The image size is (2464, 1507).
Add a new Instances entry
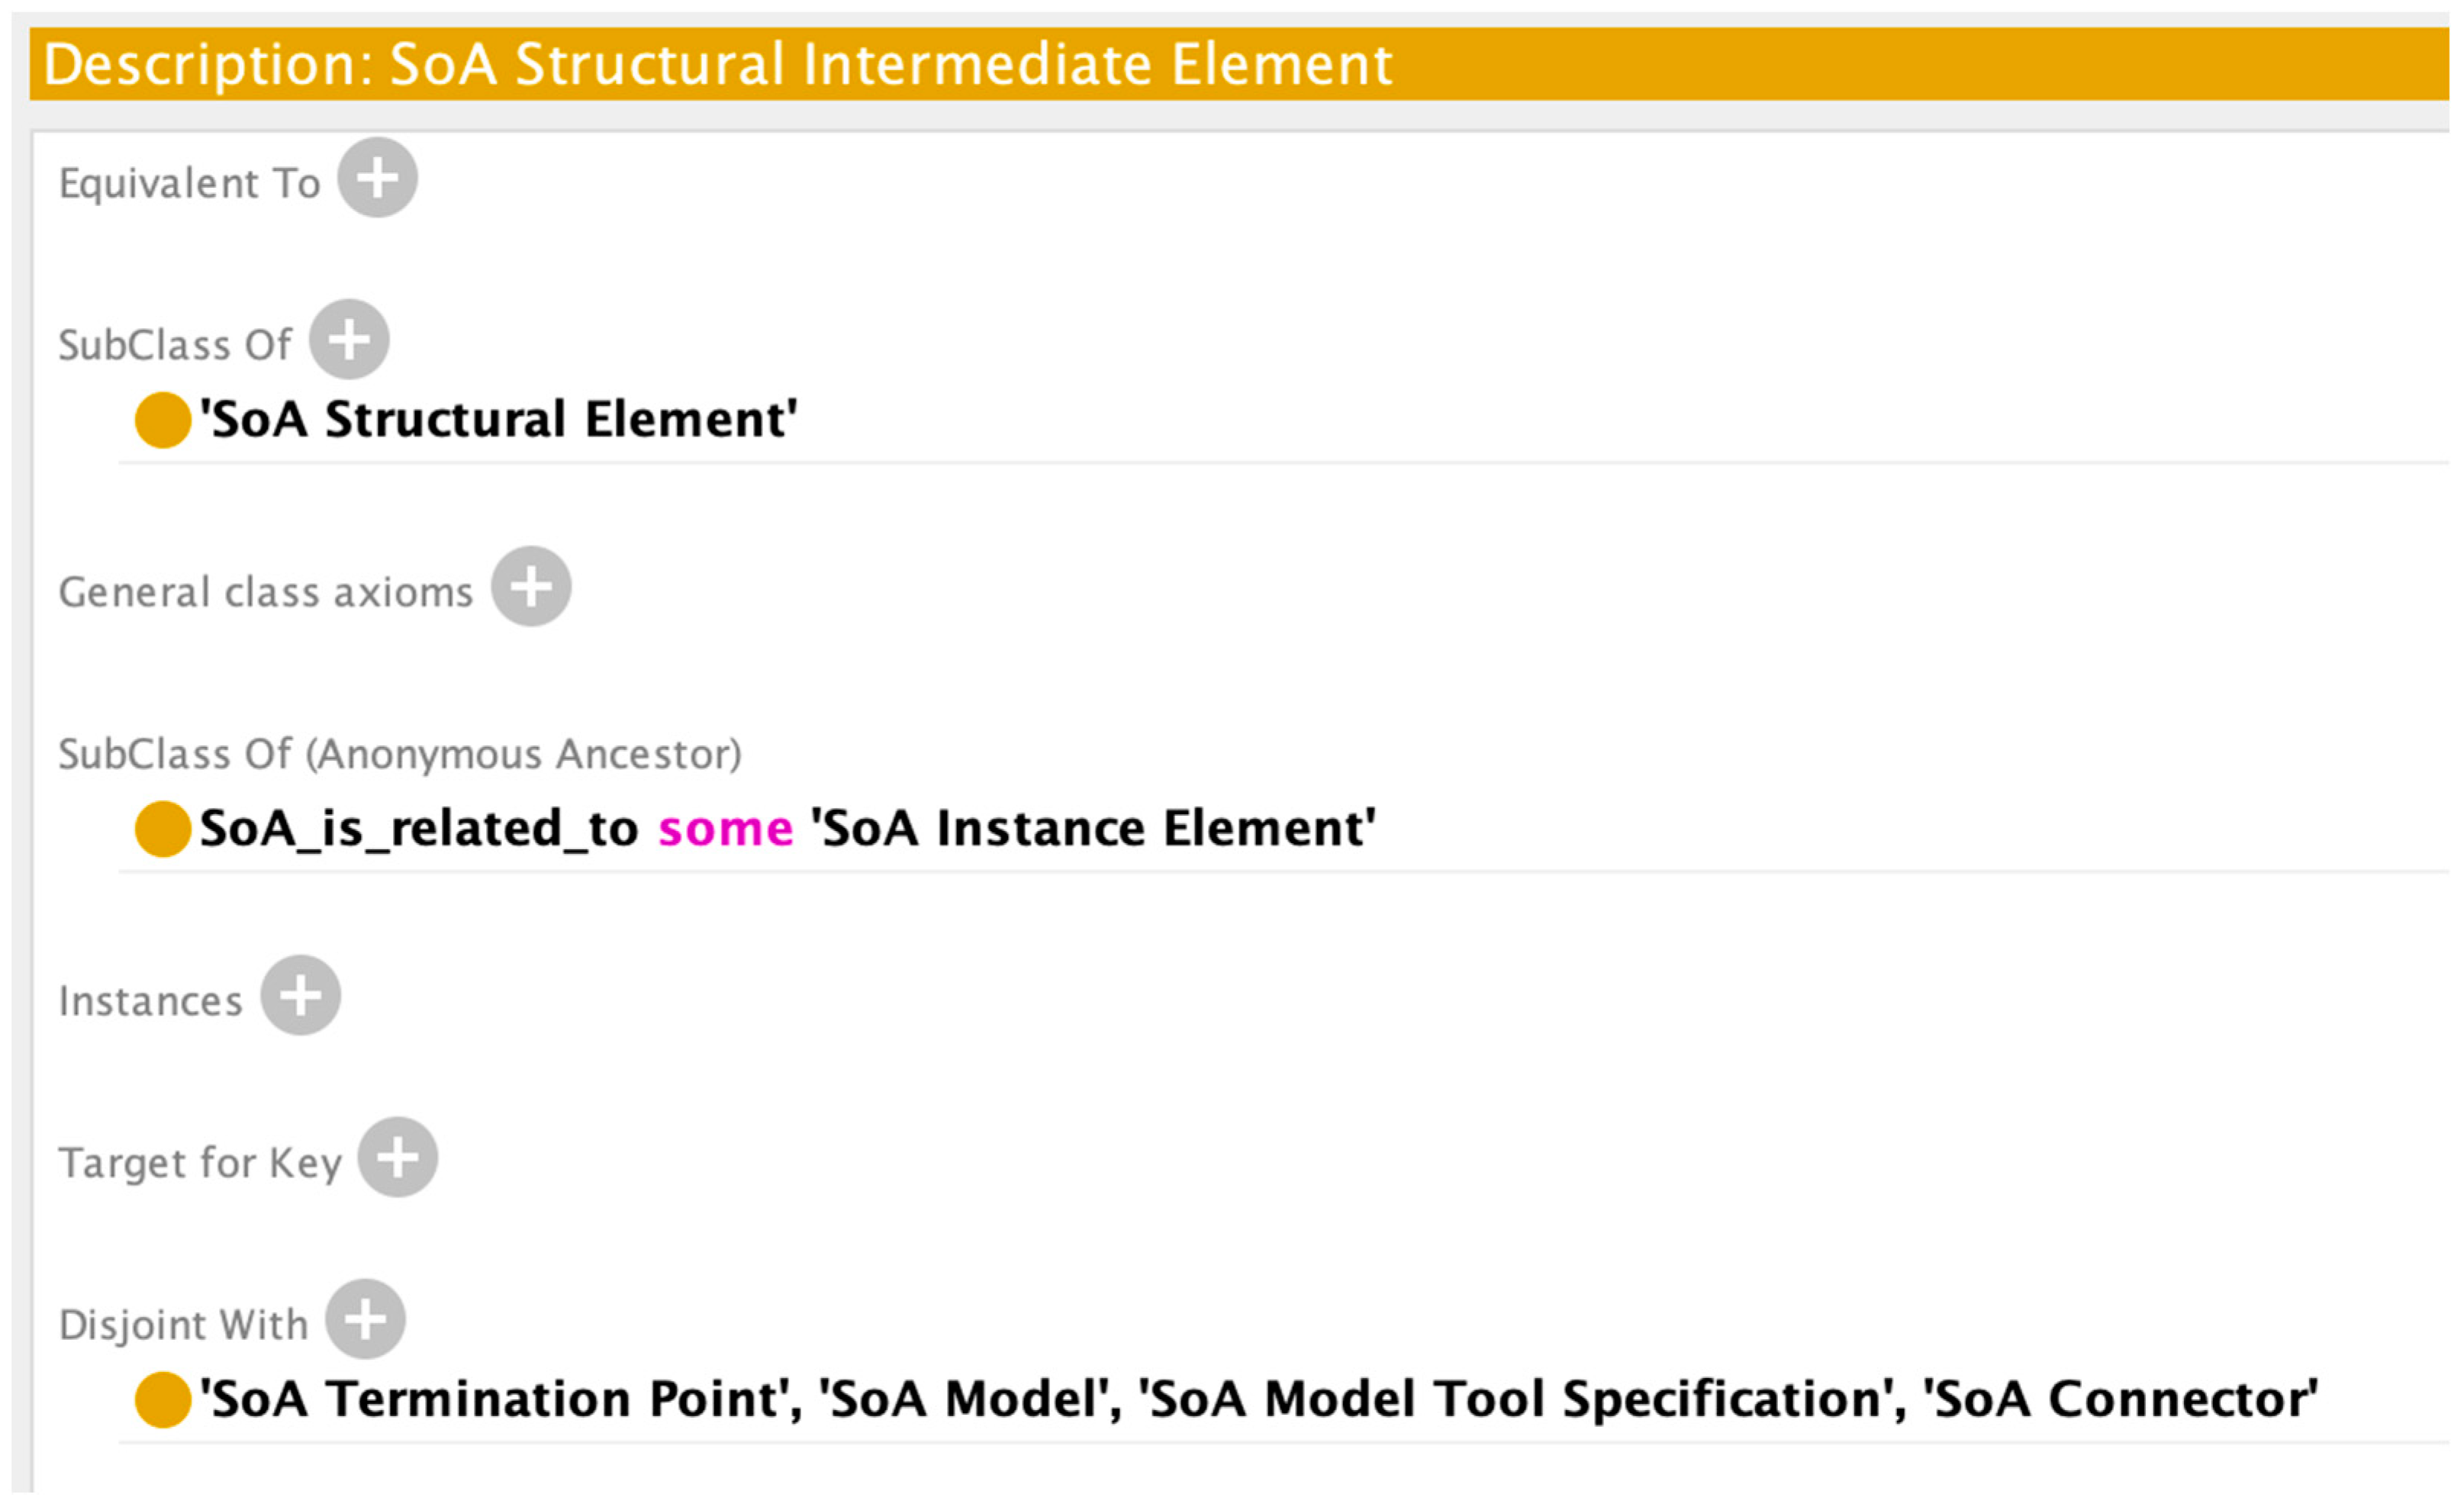click(x=301, y=996)
